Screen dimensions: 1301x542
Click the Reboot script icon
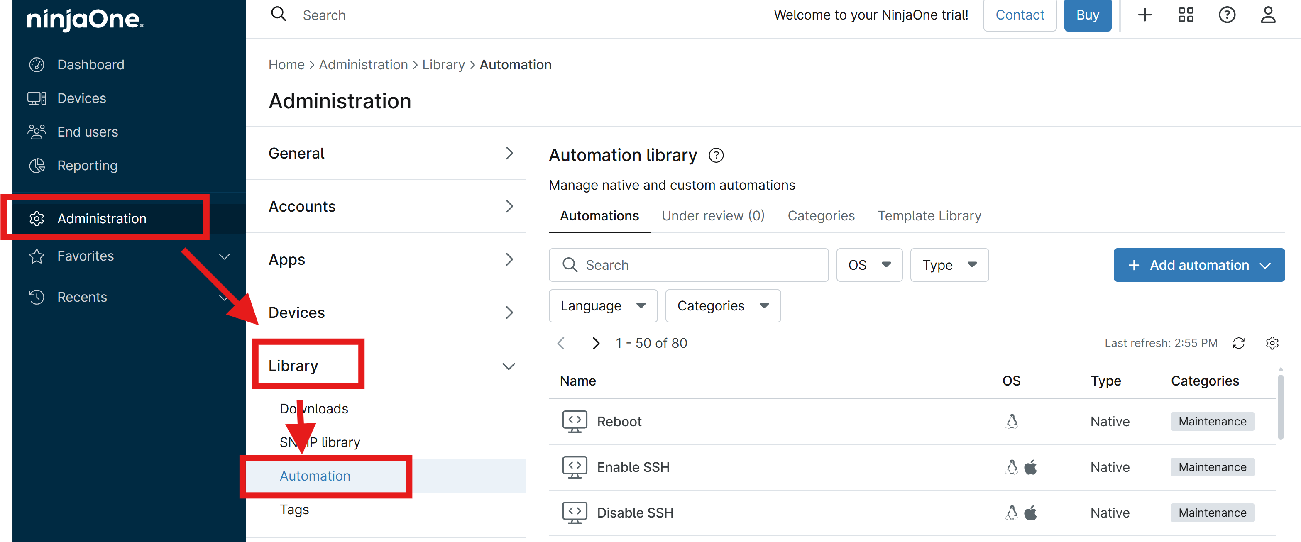pos(575,421)
